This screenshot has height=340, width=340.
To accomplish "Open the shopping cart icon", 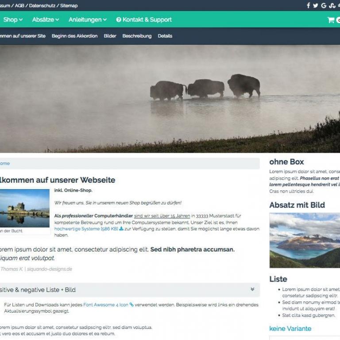I will point(331,20).
